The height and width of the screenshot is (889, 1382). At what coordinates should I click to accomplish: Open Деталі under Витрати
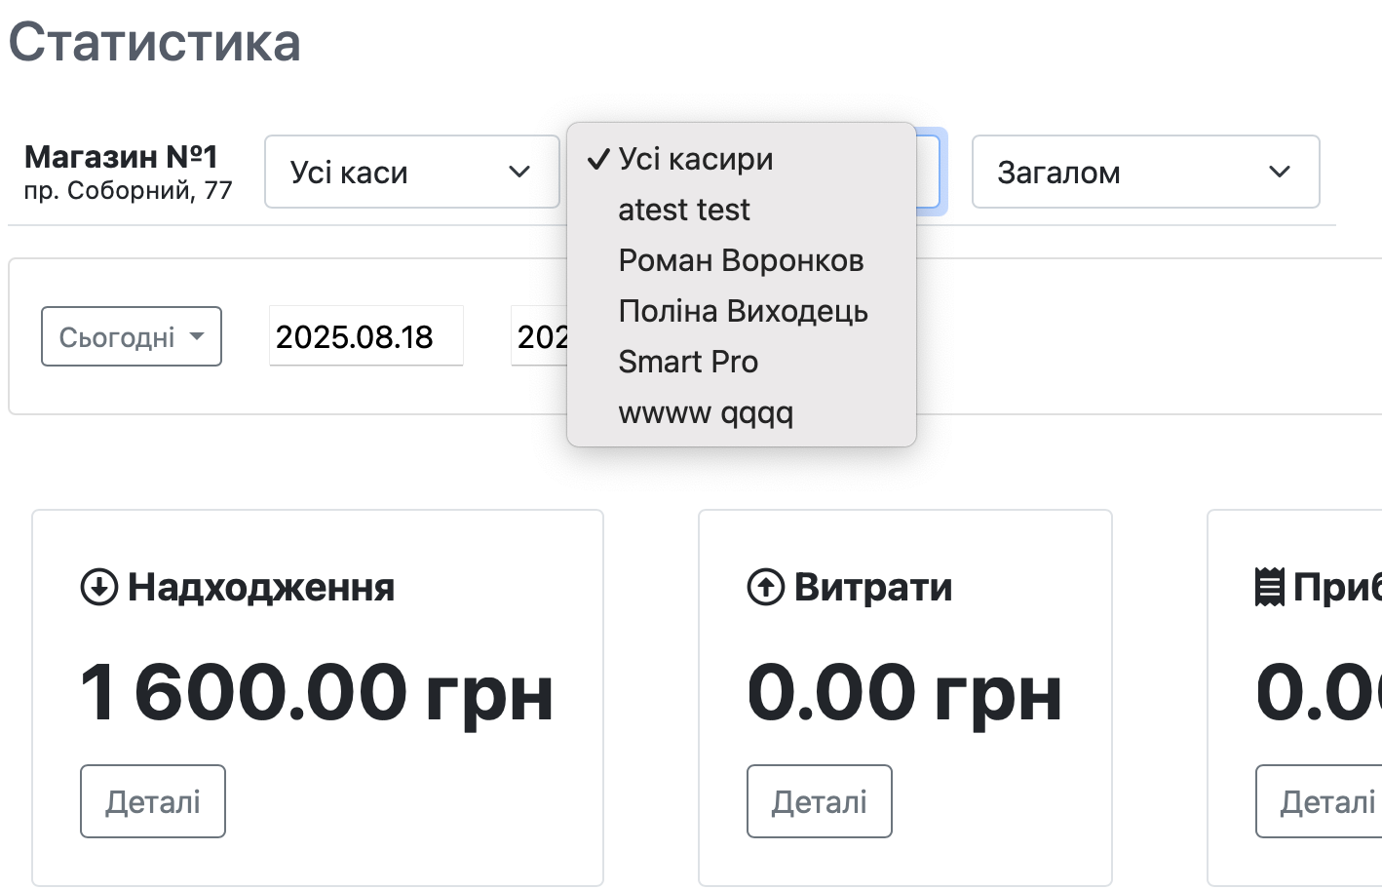click(820, 801)
